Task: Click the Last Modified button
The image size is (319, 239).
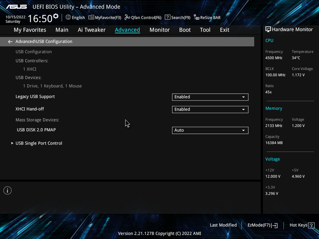Action: [223, 225]
